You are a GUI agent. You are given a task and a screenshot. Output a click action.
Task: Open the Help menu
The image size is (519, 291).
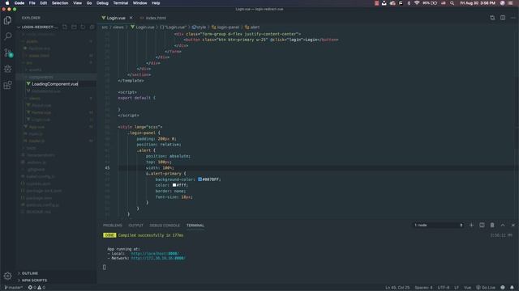coord(156,3)
